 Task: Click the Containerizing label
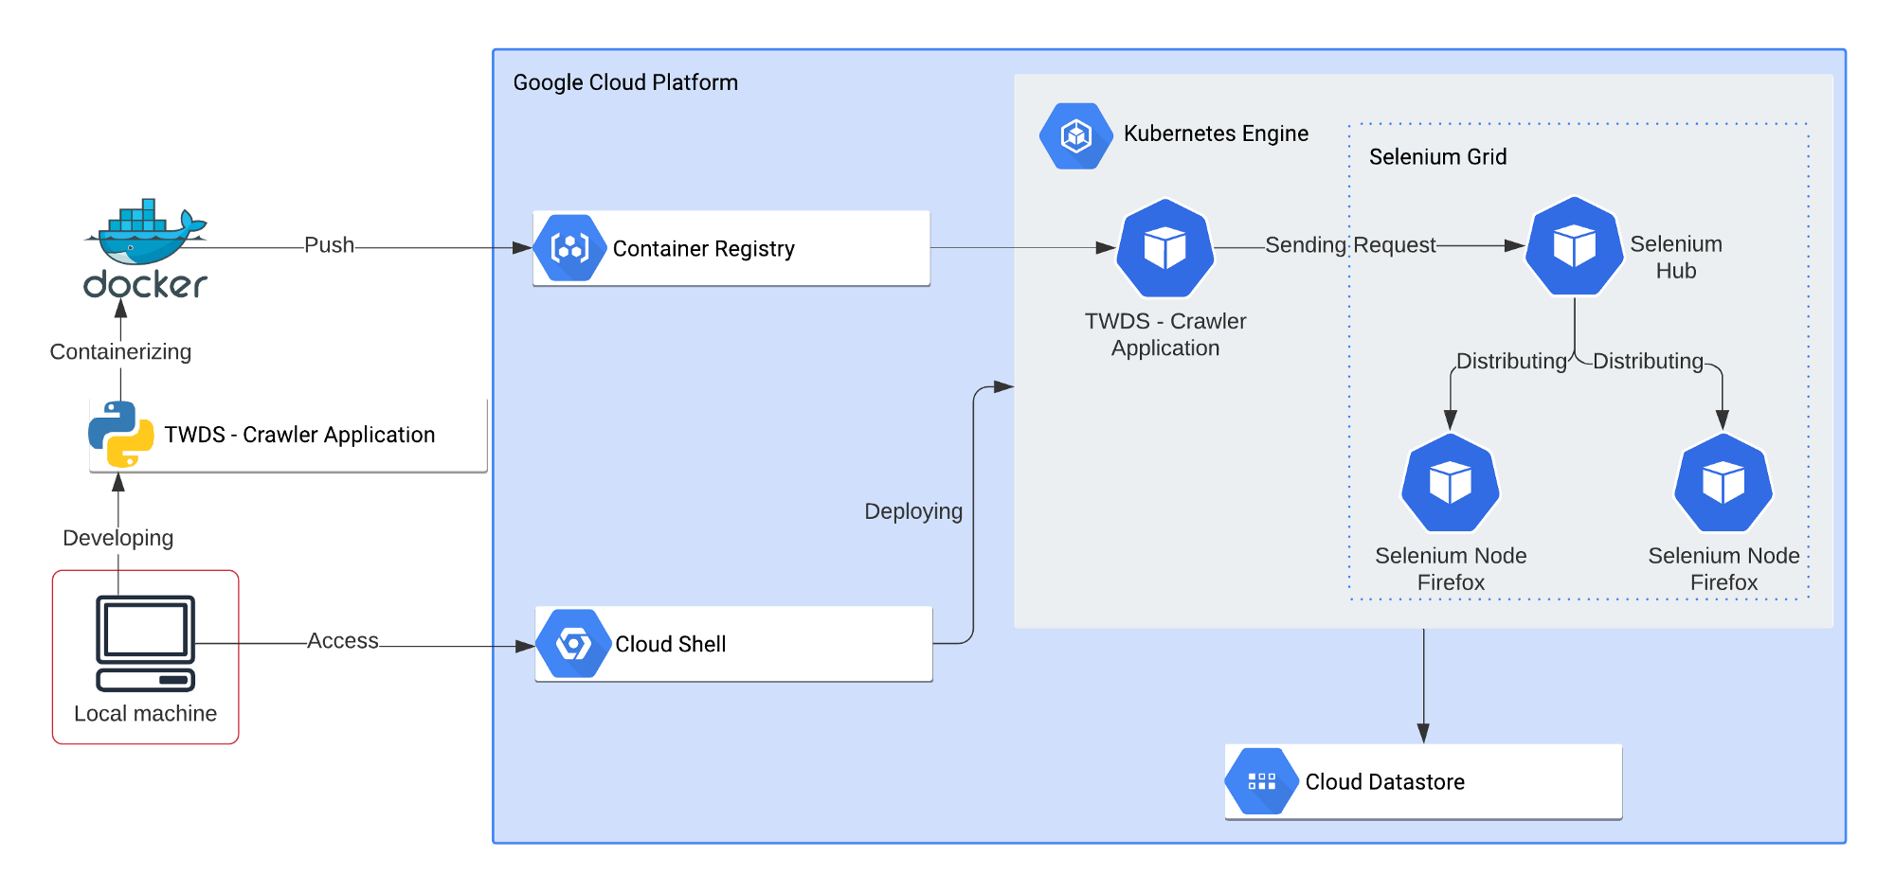point(120,352)
